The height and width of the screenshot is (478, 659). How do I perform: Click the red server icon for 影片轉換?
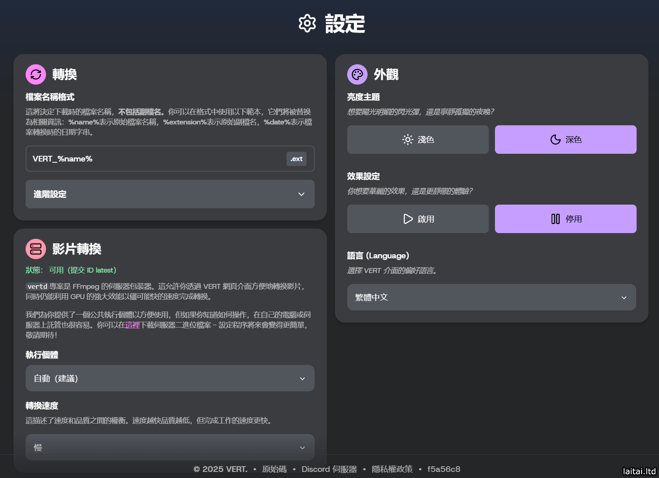(x=36, y=249)
